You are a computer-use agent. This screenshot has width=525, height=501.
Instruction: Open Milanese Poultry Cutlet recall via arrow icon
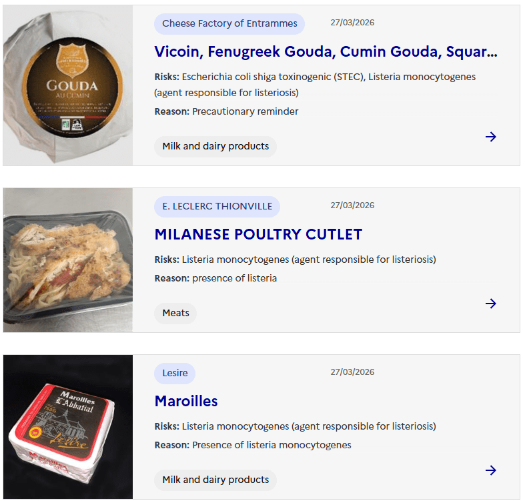point(491,304)
